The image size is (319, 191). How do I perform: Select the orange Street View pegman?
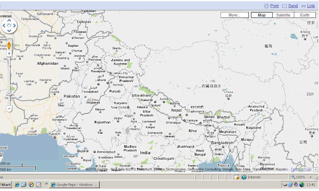click(x=9, y=45)
